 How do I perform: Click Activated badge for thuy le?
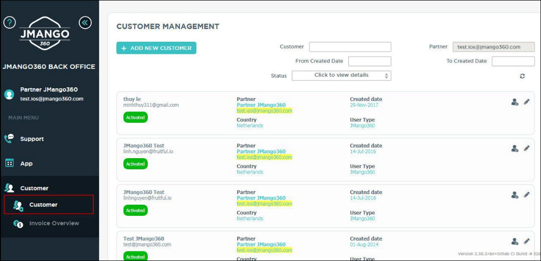(136, 117)
